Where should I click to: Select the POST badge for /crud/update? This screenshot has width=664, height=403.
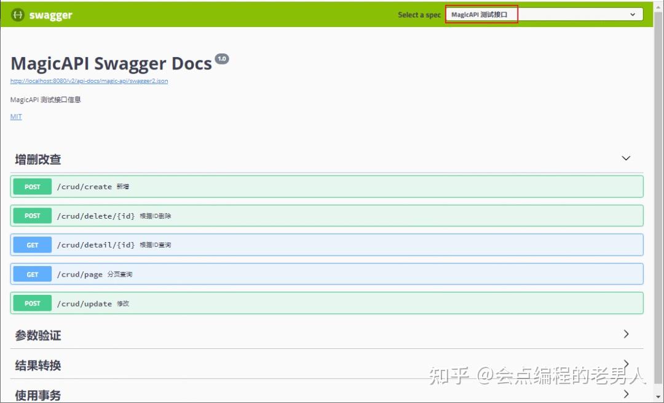[x=31, y=303]
